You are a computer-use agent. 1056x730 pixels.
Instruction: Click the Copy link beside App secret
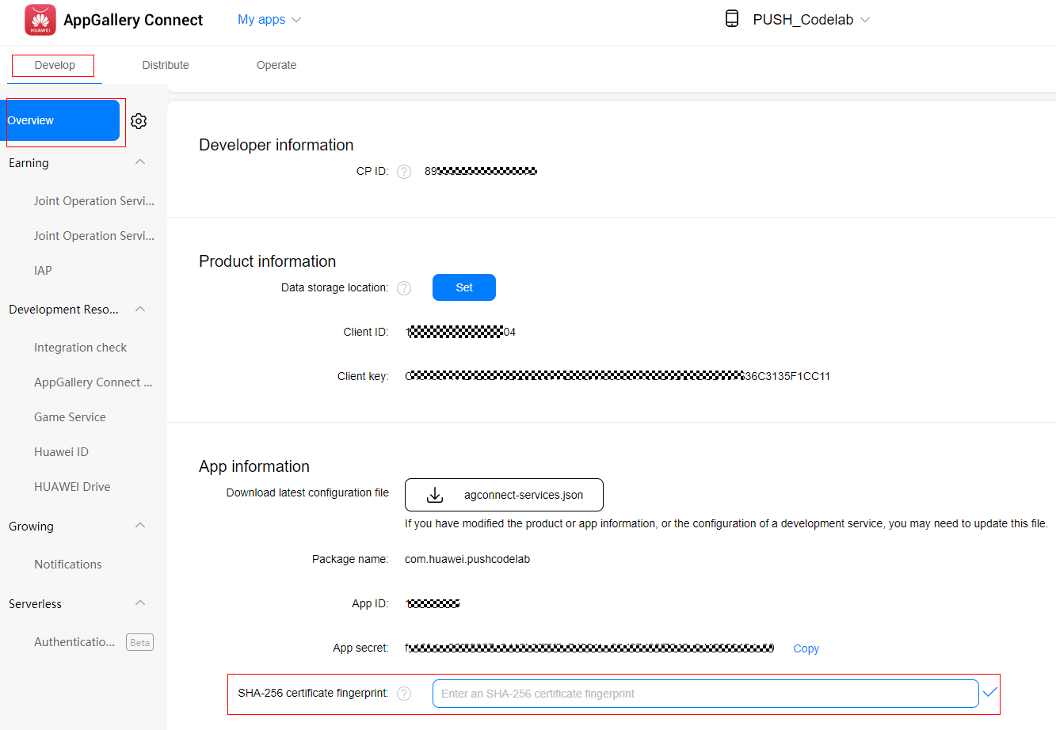pos(806,648)
